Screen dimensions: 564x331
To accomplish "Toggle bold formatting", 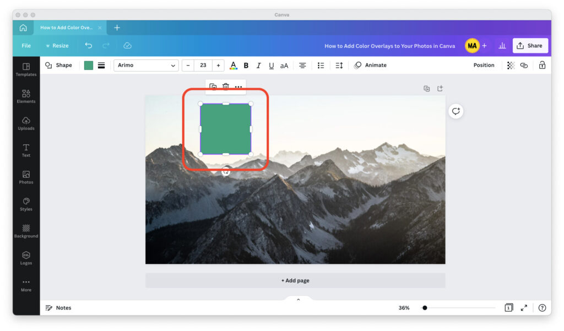I will coord(246,66).
